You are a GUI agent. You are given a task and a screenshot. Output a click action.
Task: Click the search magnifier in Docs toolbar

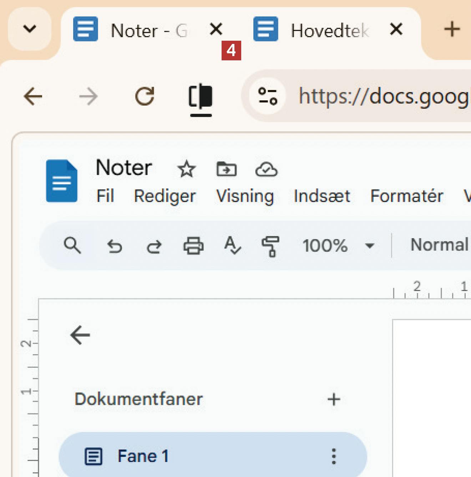click(72, 246)
